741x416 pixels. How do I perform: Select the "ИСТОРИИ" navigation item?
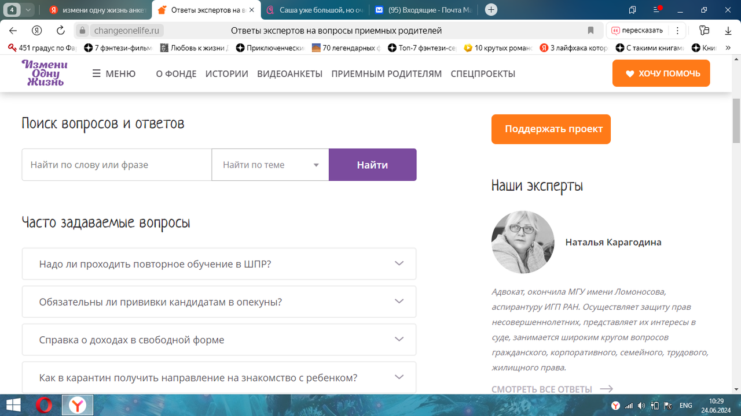[227, 73]
